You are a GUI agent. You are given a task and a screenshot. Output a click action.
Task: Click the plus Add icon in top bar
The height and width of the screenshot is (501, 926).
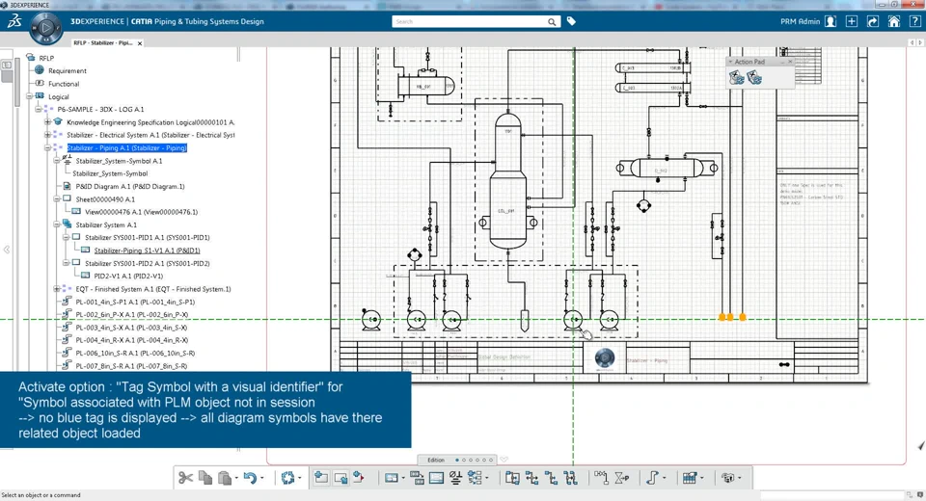click(x=852, y=21)
